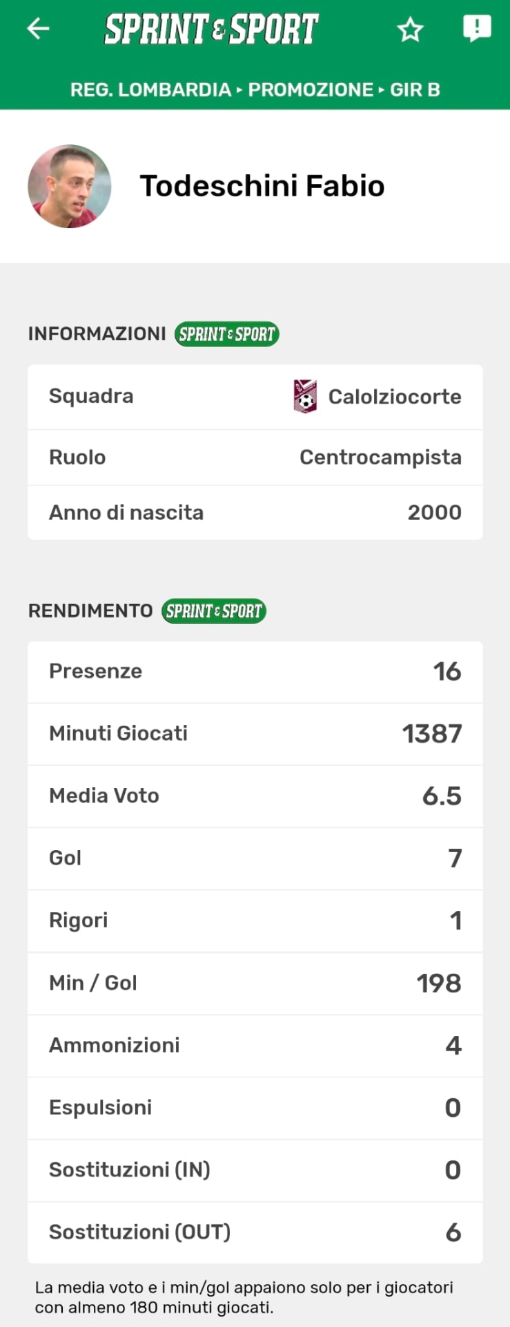
Task: Tap the Ruolo Centrocampista row
Action: point(255,458)
